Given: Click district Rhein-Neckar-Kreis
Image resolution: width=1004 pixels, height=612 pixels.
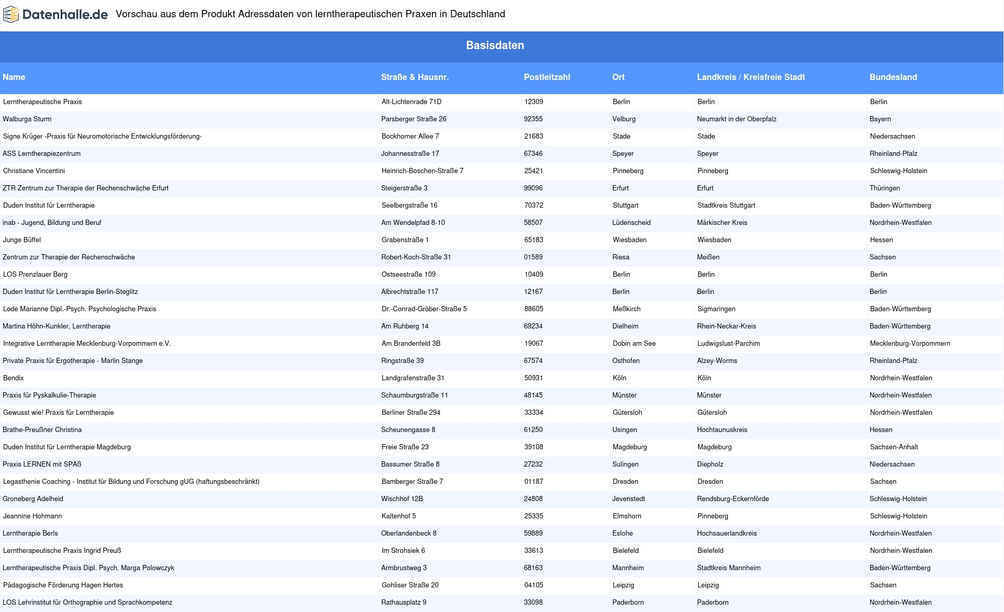Looking at the screenshot, I should point(726,326).
